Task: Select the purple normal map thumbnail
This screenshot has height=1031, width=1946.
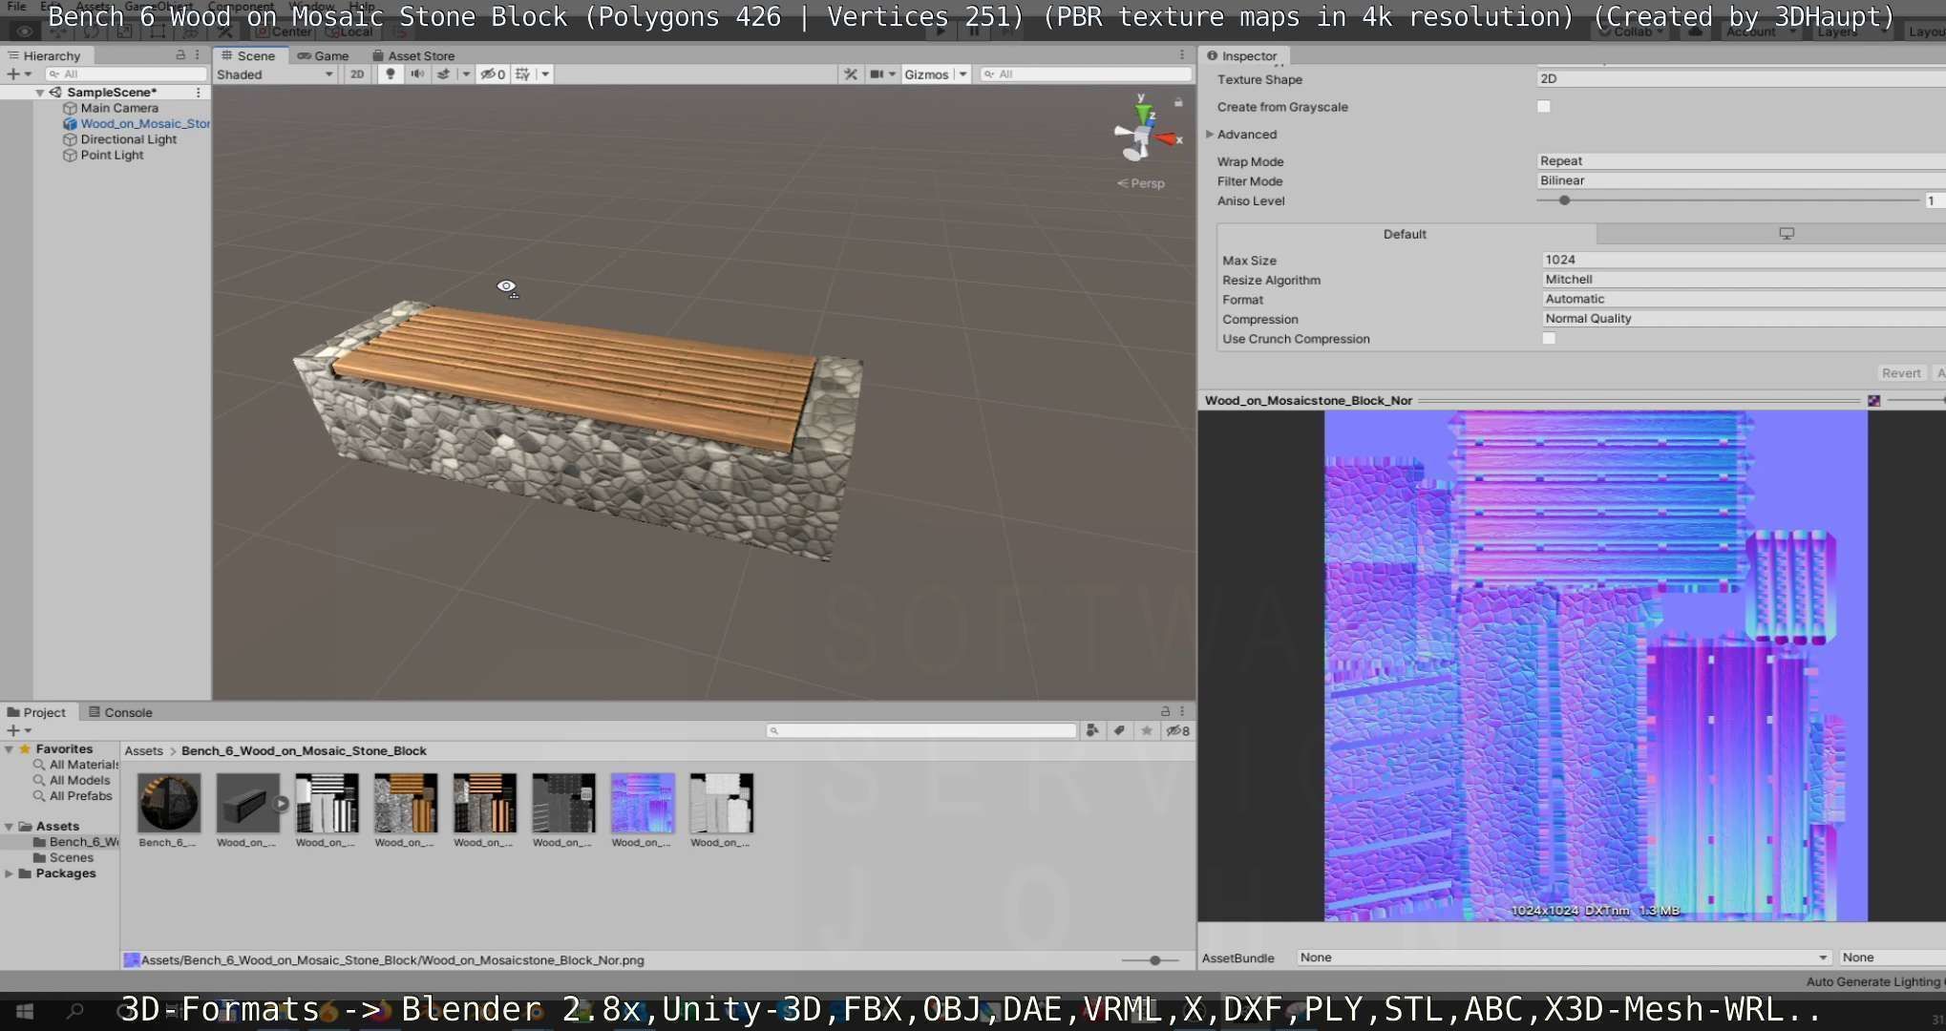Action: pos(642,804)
